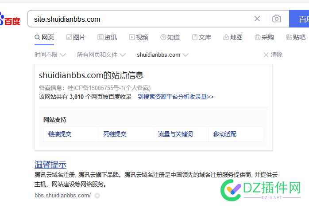Click the shuidianbbs.com的站点信息 heading
The image size is (309, 208).
pyautogui.click(x=91, y=75)
